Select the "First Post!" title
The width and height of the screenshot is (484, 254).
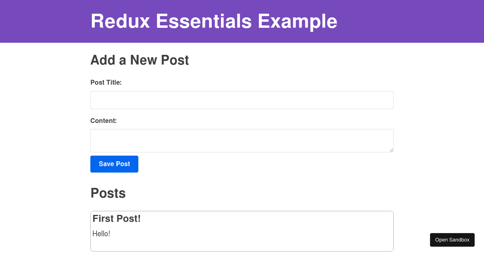point(117,219)
